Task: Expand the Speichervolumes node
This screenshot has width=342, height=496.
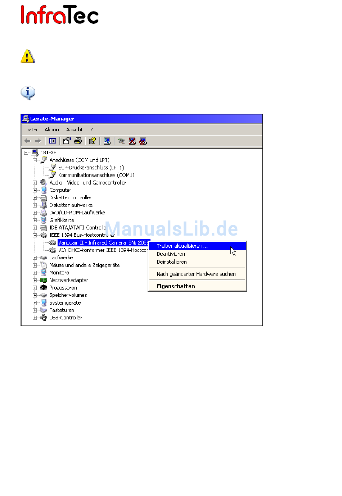Action: (x=35, y=295)
